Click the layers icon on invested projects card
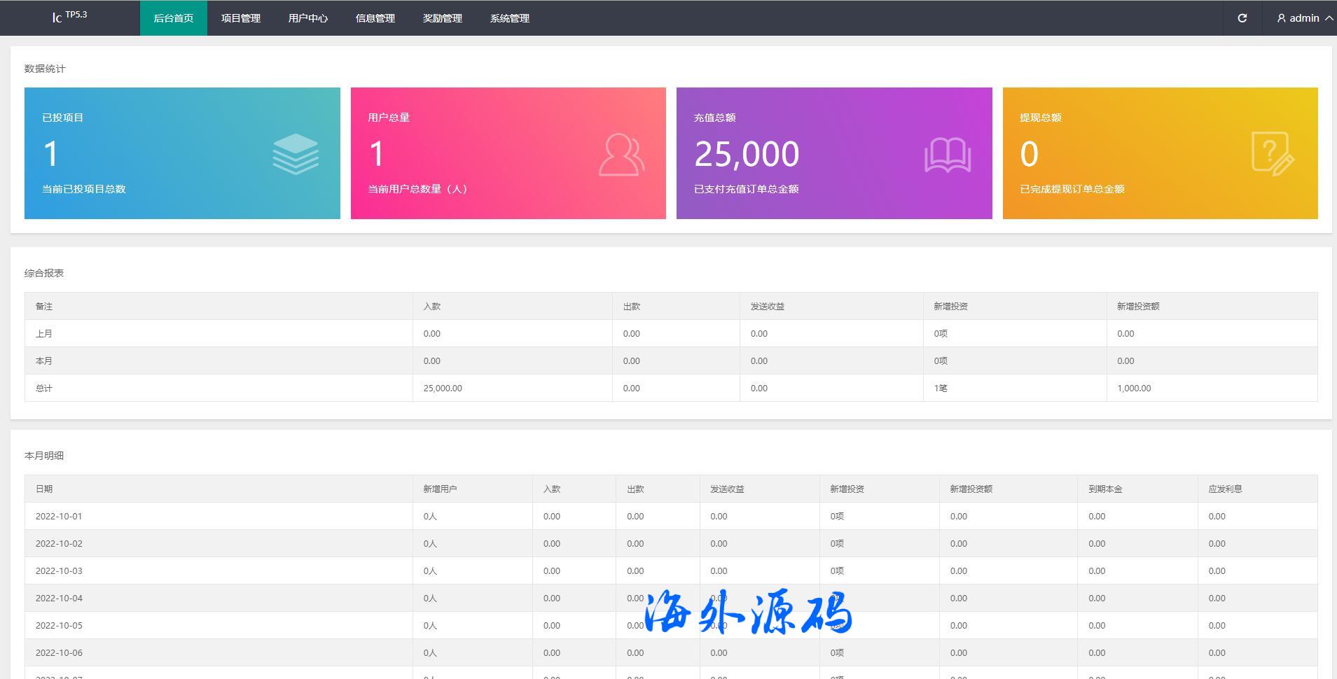The width and height of the screenshot is (1337, 679). point(296,154)
